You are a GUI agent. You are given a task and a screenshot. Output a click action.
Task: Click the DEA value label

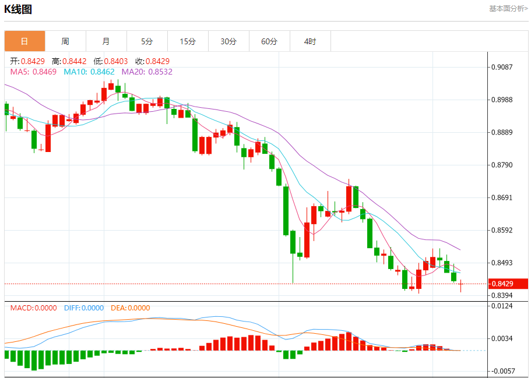(131, 308)
